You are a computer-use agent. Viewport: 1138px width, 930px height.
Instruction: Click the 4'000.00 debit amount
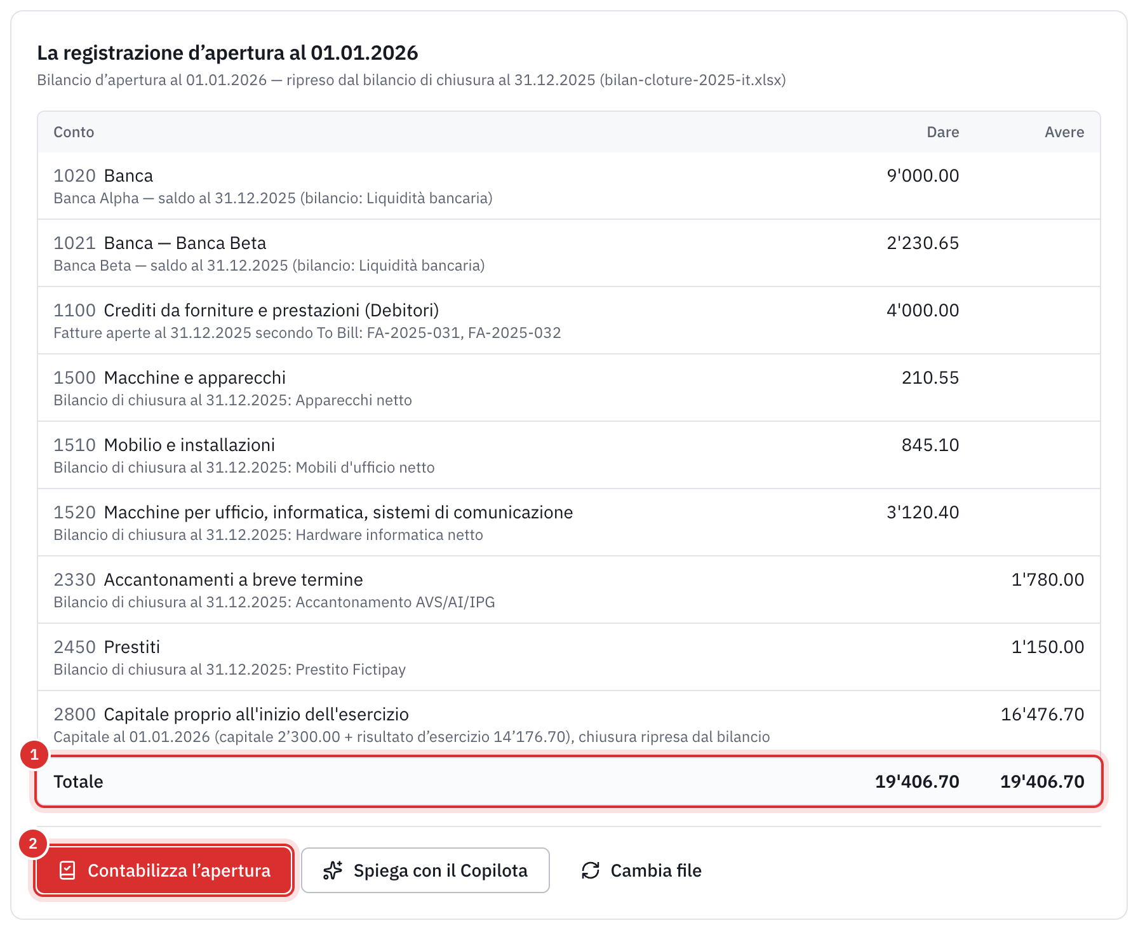pyautogui.click(x=923, y=310)
